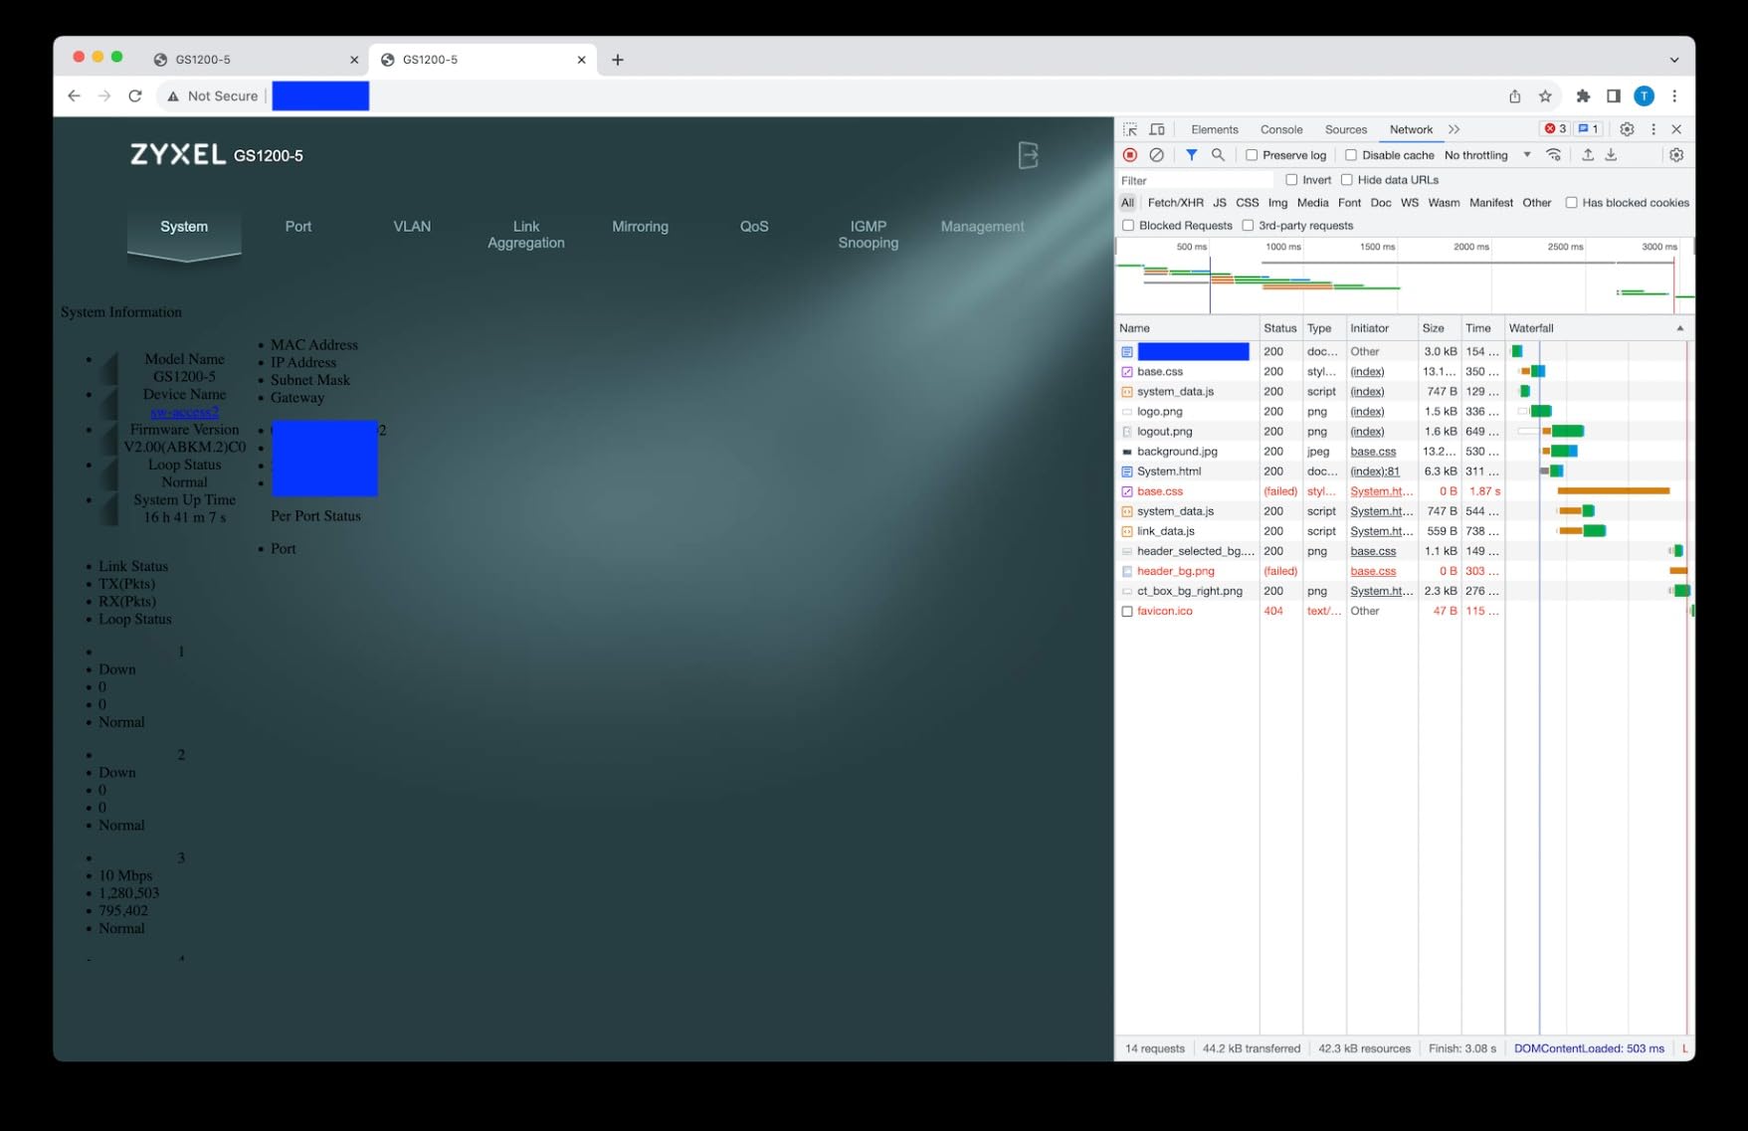Switch to the Sources tab
Image resolution: width=1748 pixels, height=1131 pixels.
click(1346, 129)
